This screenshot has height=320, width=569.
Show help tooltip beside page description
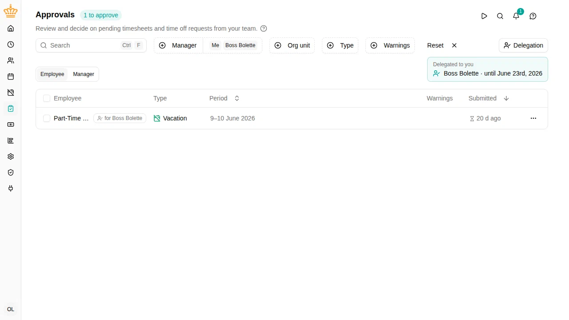264,28
